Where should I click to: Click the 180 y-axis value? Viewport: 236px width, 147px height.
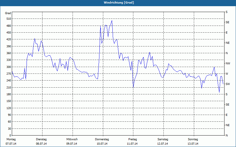(9, 94)
